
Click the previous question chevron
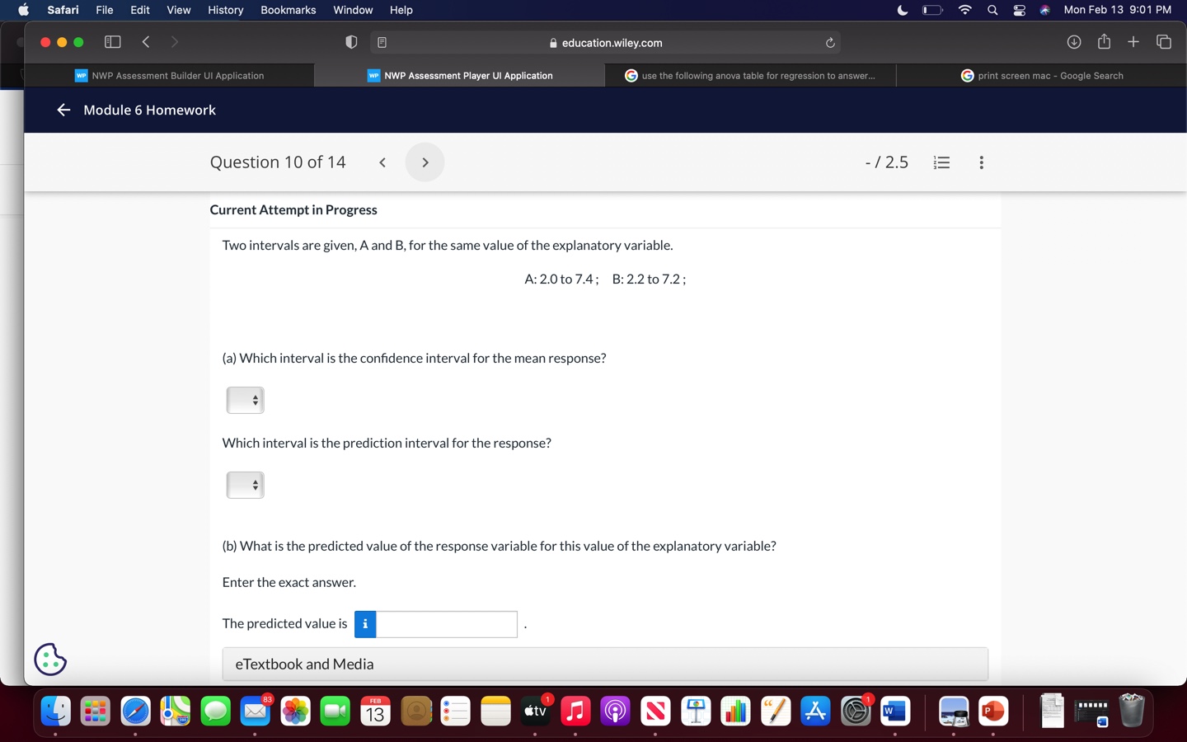[382, 162]
